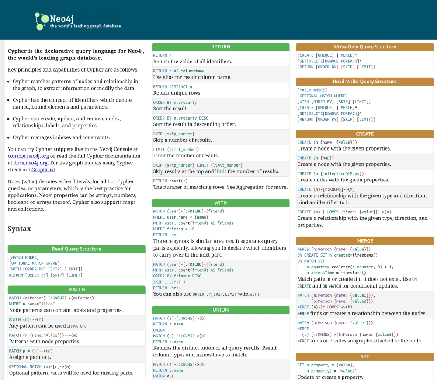Screen dimensions: 437x380
Task: Click the MERGE section header
Action: [x=364, y=241]
